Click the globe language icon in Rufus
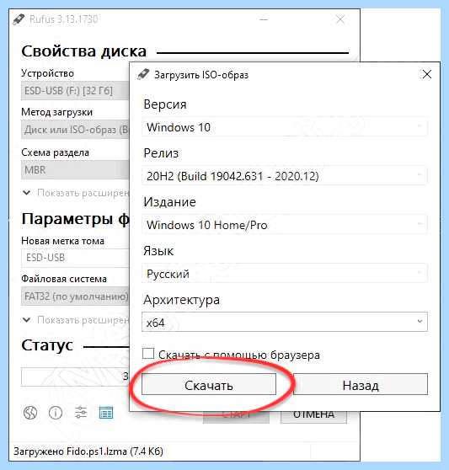 30,413
